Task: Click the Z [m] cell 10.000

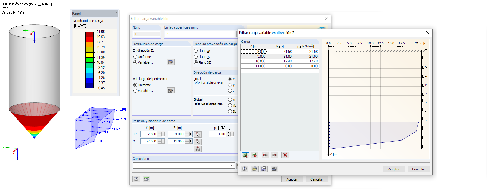Action: [x=254, y=61]
